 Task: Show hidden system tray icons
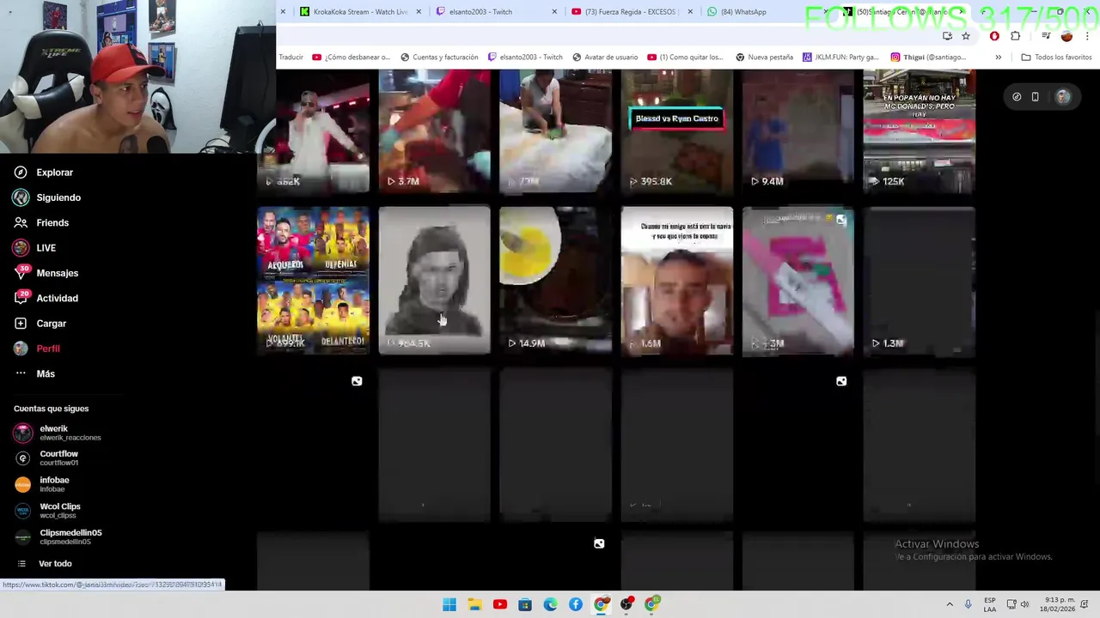coord(950,605)
